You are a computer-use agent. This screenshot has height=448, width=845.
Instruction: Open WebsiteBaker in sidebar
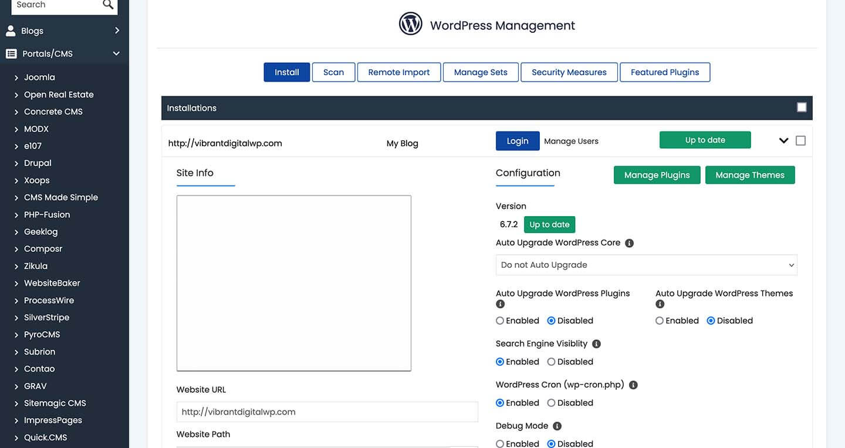point(52,283)
